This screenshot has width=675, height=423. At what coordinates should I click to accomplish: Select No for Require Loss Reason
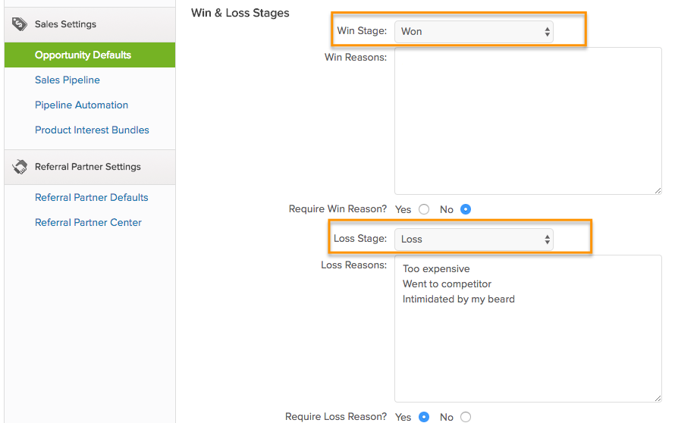click(x=466, y=417)
